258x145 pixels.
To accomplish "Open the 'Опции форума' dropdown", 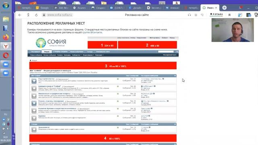I will 88,55.
